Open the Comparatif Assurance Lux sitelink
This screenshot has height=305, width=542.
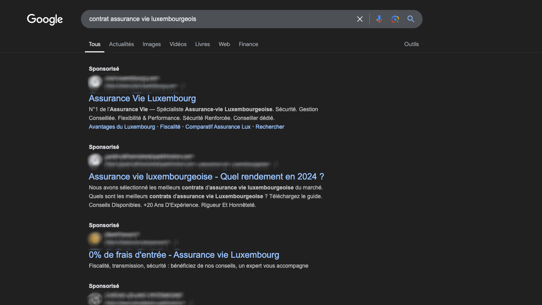[x=218, y=127]
